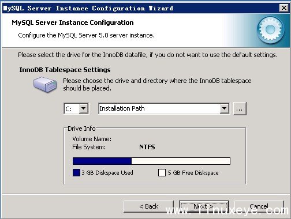
Task: Click the wizard title bar text
Action: tap(88, 8)
